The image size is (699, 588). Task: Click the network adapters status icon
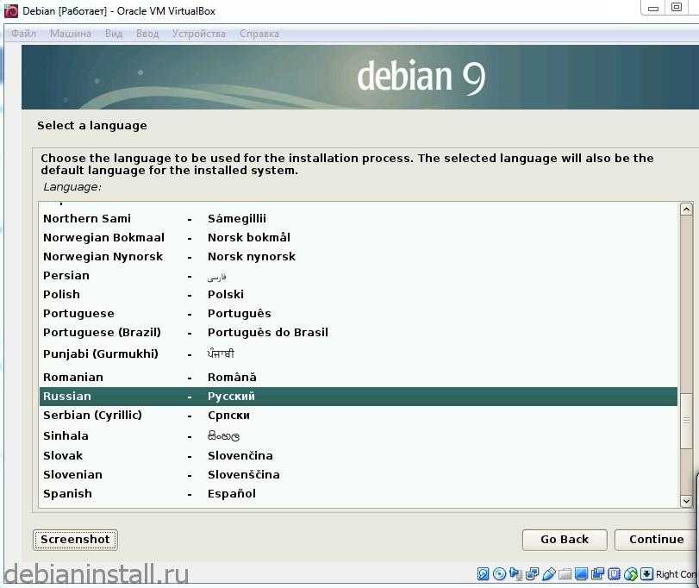(x=533, y=574)
